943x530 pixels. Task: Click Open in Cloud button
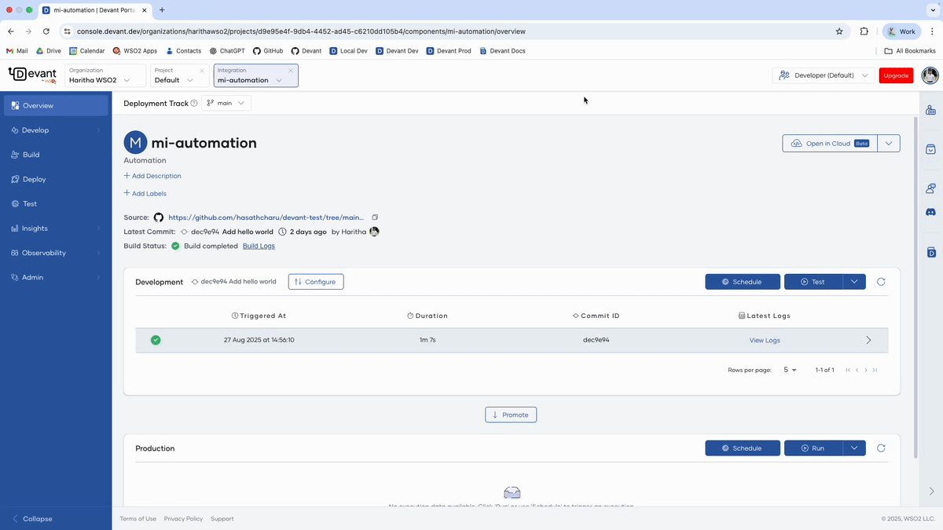click(830, 144)
